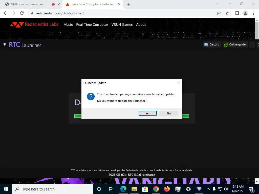Screen dimensions: 259x194
Task: Reload the current page
Action: point(22,13)
